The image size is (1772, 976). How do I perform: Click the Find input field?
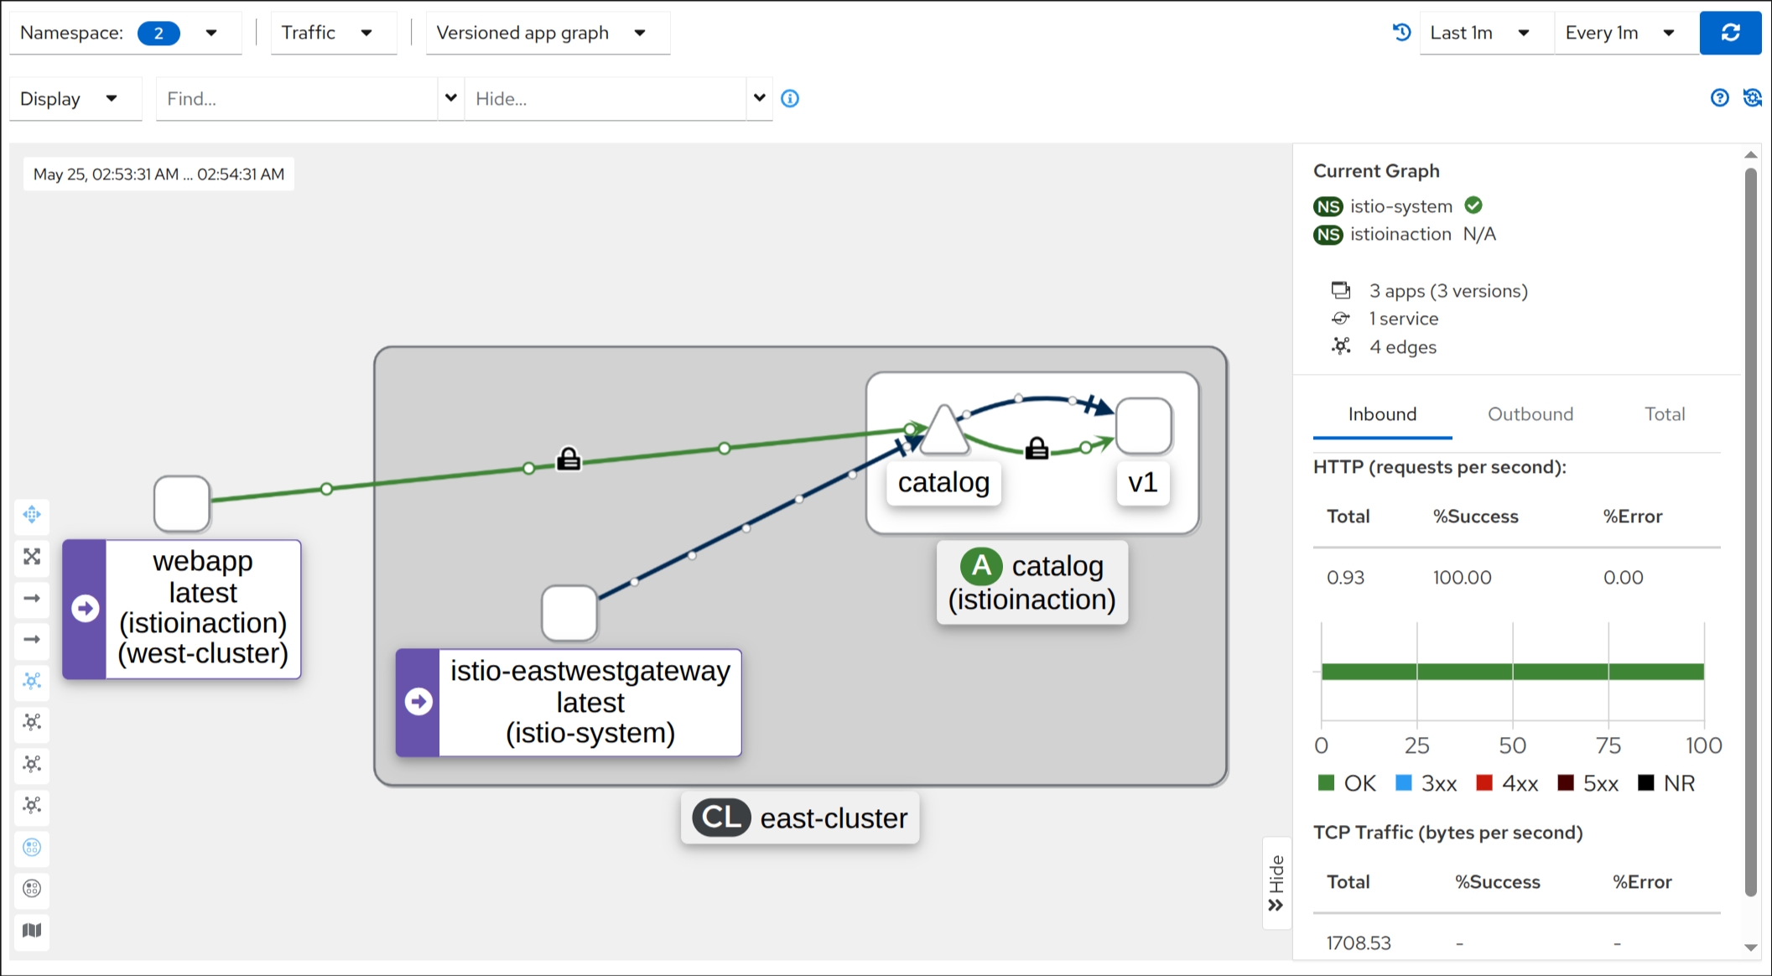[297, 99]
